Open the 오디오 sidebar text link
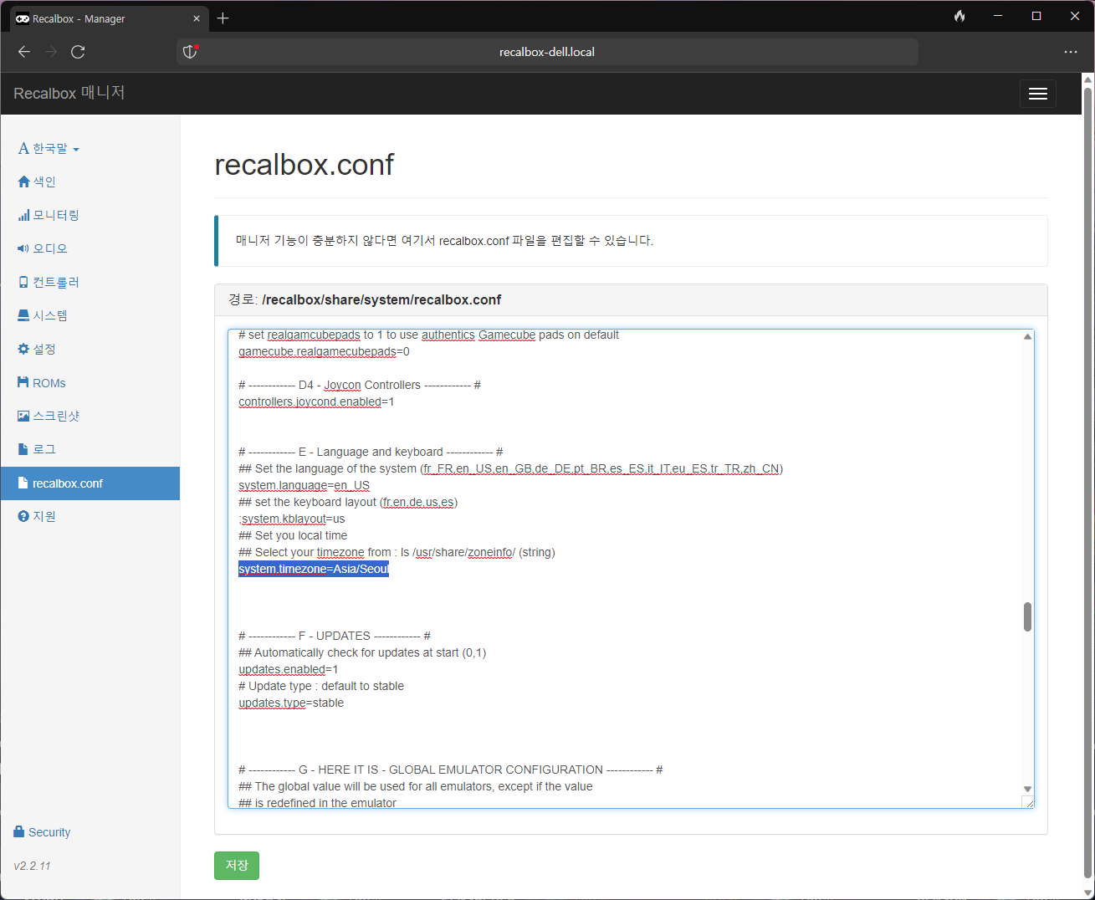 (50, 248)
